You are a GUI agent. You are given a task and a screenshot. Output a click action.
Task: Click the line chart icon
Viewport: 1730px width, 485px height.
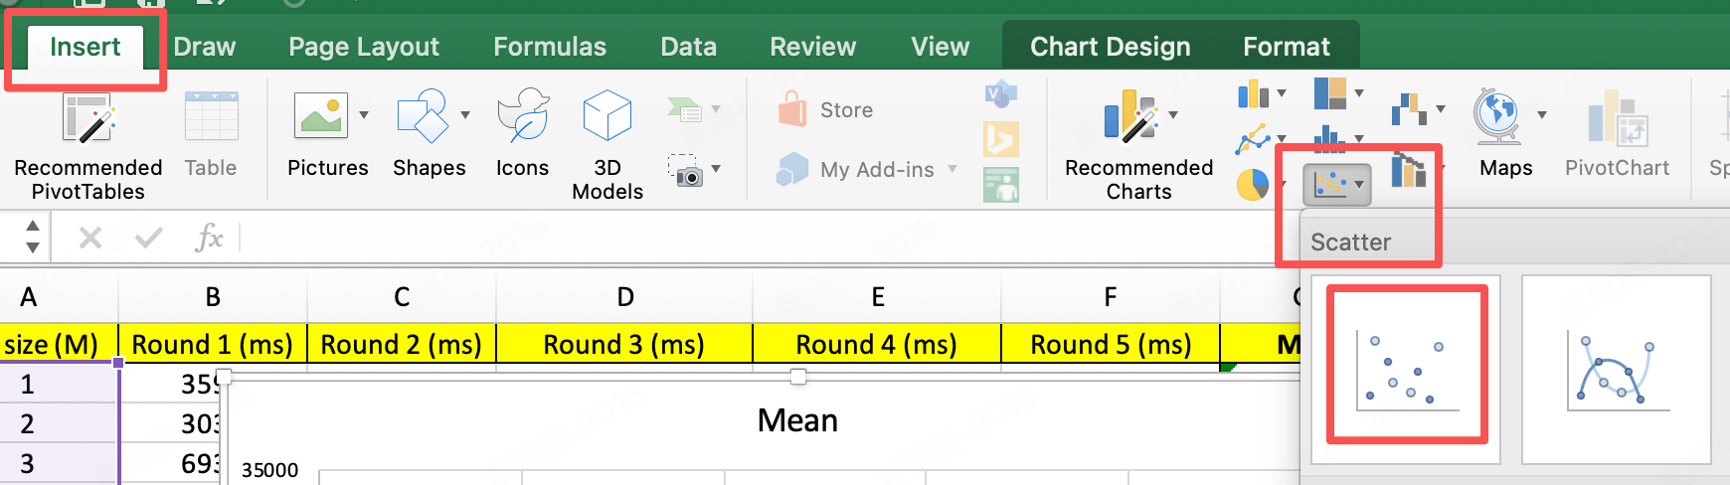1253,140
